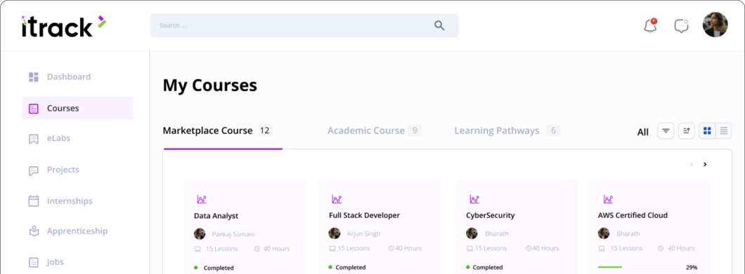Click the AWS Certified Cloud chart icon
Viewport: 745px width, 274px height.
(x=608, y=199)
